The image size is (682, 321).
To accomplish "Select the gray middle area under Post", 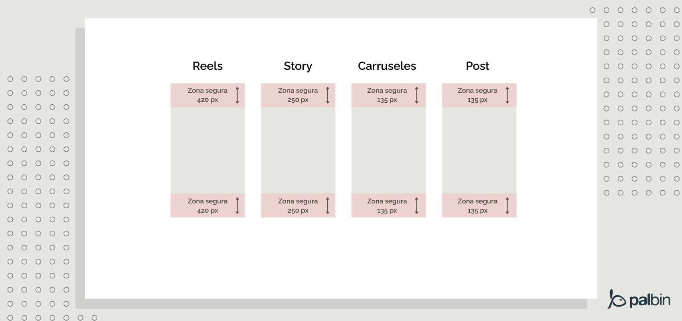I will tap(479, 150).
